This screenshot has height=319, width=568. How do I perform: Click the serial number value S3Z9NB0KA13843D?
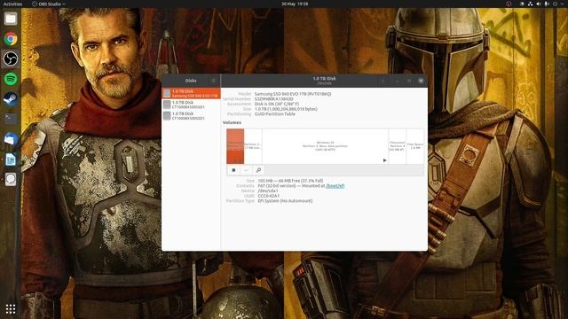click(x=274, y=98)
